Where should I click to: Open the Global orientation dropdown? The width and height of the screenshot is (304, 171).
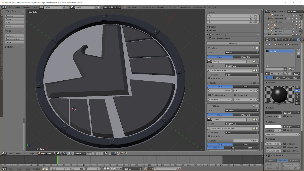(x=80, y=153)
